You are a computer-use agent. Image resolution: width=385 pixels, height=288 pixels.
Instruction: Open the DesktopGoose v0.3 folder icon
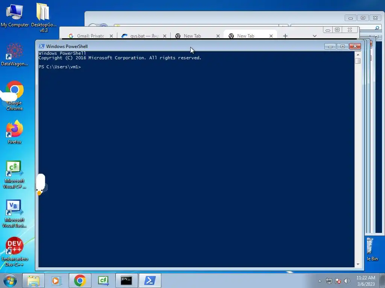pos(44,17)
